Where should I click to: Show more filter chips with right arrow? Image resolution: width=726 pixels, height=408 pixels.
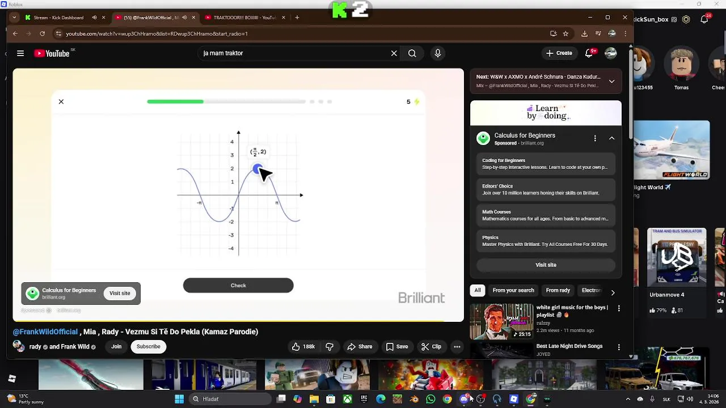[613, 292]
